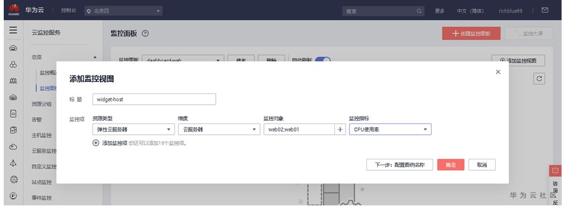Open the 更多 menu in the top bar
The width and height of the screenshot is (562, 207).
pyautogui.click(x=440, y=11)
